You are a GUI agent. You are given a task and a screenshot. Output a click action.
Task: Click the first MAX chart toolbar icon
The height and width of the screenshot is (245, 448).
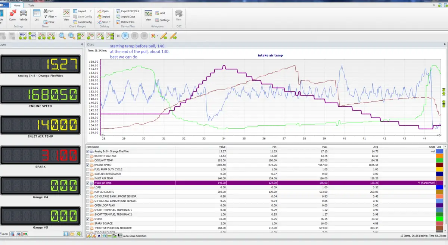point(23,36)
